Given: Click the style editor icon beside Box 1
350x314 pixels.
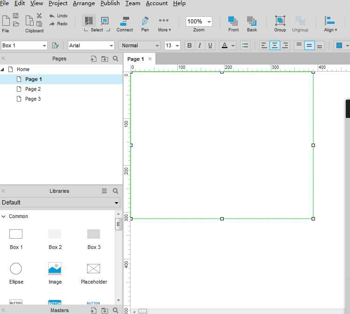Looking at the screenshot, I should pos(55,45).
